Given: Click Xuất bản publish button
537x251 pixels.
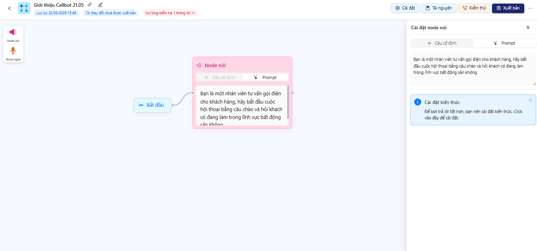Looking at the screenshot, I should pyautogui.click(x=508, y=8).
